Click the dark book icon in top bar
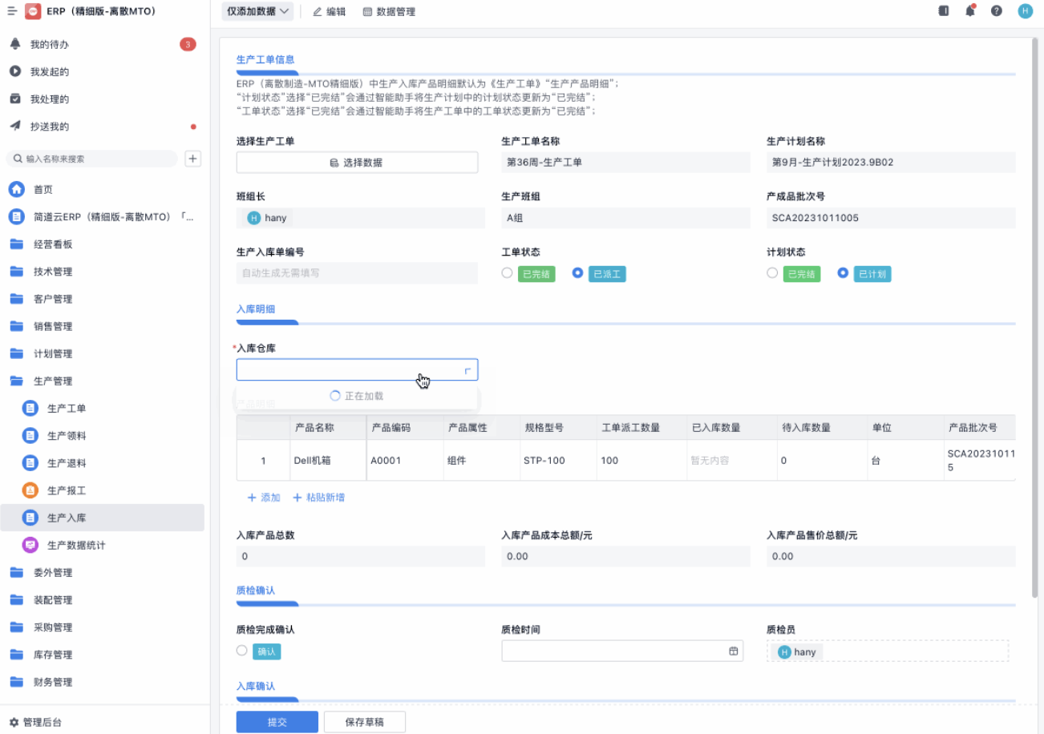This screenshot has height=734, width=1044. tap(944, 11)
